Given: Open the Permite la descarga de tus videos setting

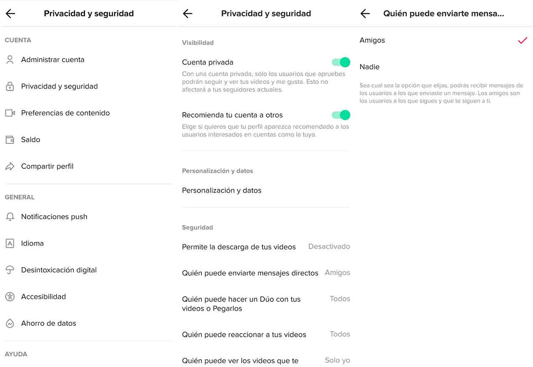Looking at the screenshot, I should [x=266, y=247].
